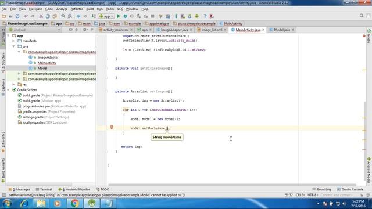
Task: Open the Android Monitor tool window
Action: tap(74, 189)
